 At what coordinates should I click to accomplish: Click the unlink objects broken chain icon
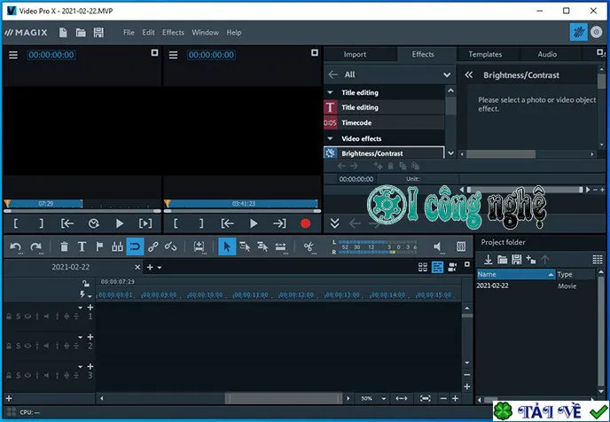pos(170,246)
